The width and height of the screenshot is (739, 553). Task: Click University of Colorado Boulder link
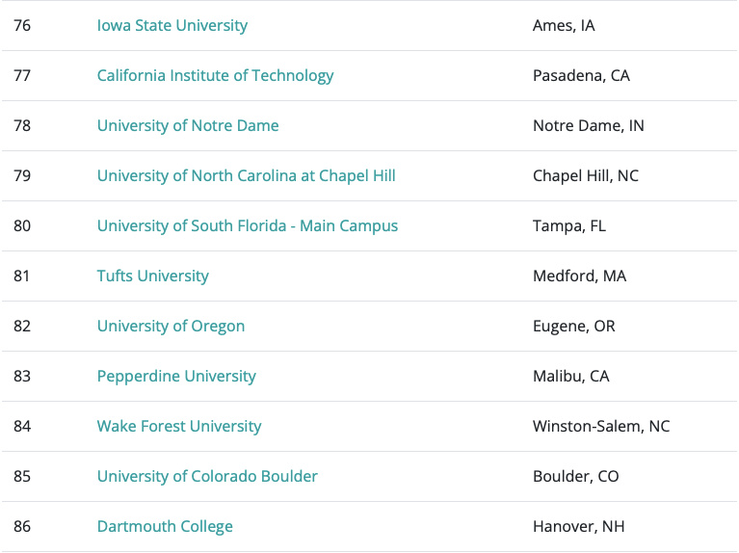pos(207,477)
